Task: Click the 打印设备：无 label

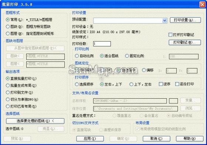Action: (x=83, y=27)
